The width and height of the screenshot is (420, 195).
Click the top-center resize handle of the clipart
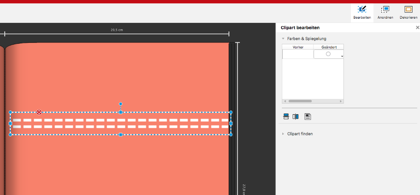coord(120,112)
